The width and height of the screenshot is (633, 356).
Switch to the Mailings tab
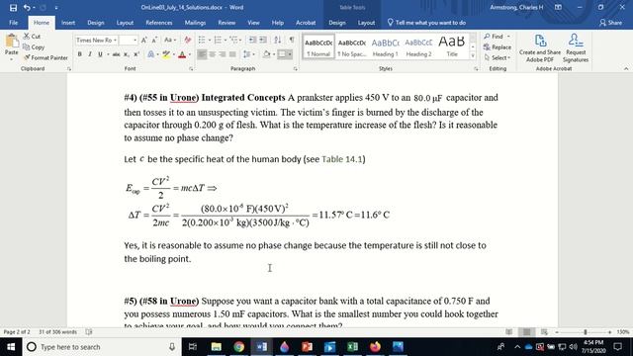(195, 23)
